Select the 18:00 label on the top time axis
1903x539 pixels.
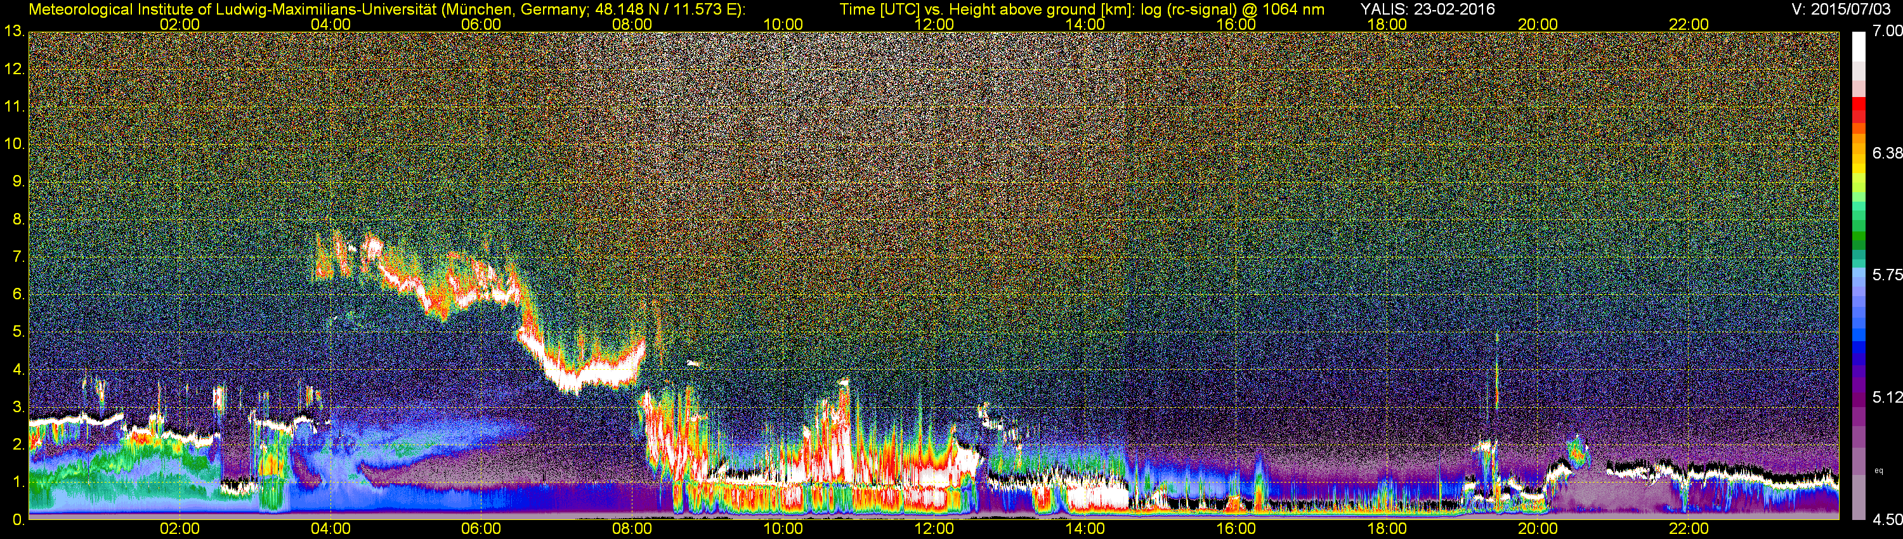(x=1387, y=24)
